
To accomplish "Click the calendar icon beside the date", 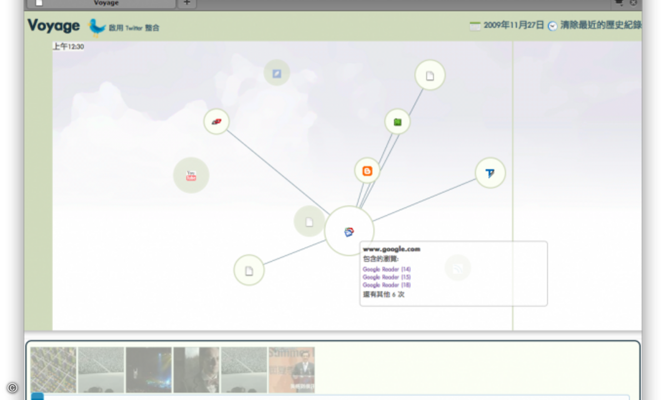I will point(475,26).
